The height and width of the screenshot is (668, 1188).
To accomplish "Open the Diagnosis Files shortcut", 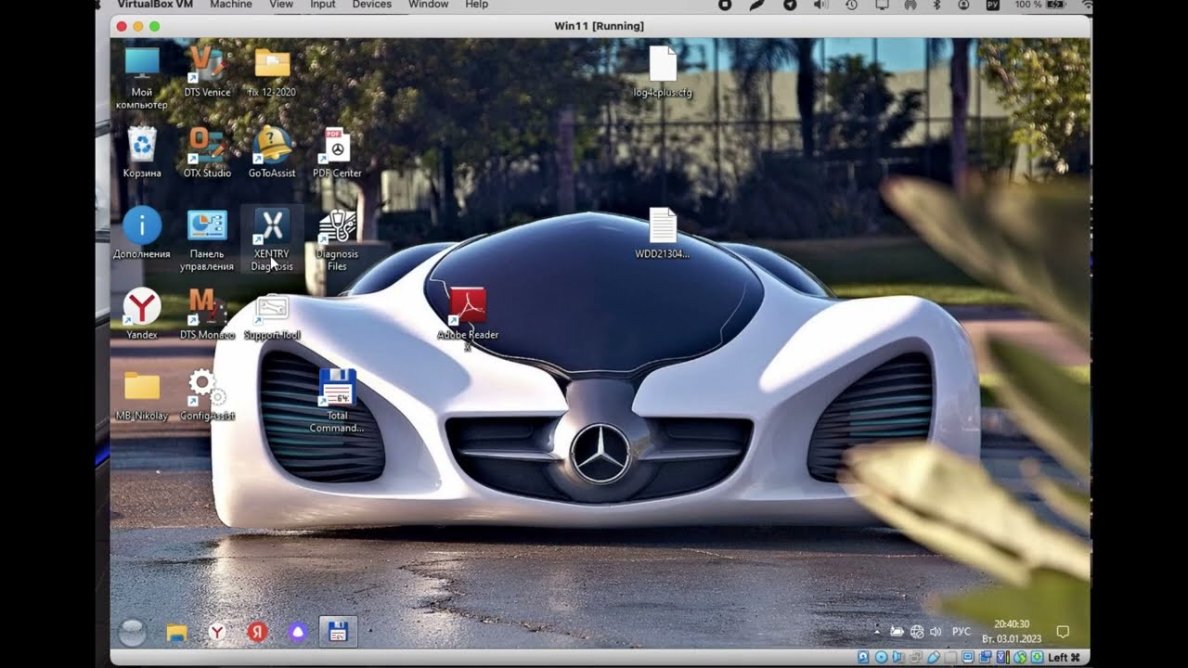I will [x=337, y=239].
